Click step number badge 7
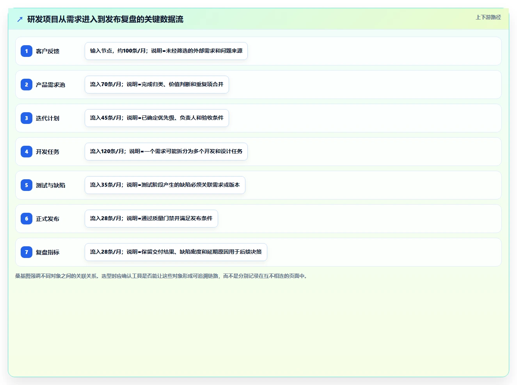 pyautogui.click(x=27, y=252)
